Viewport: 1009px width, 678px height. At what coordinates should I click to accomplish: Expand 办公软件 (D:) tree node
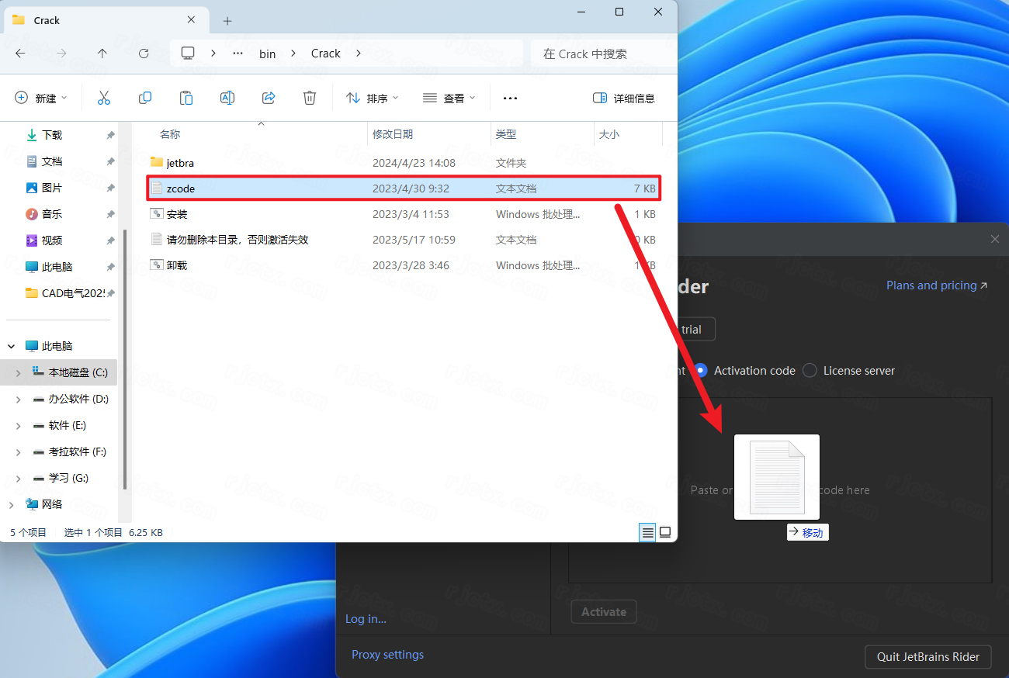18,400
